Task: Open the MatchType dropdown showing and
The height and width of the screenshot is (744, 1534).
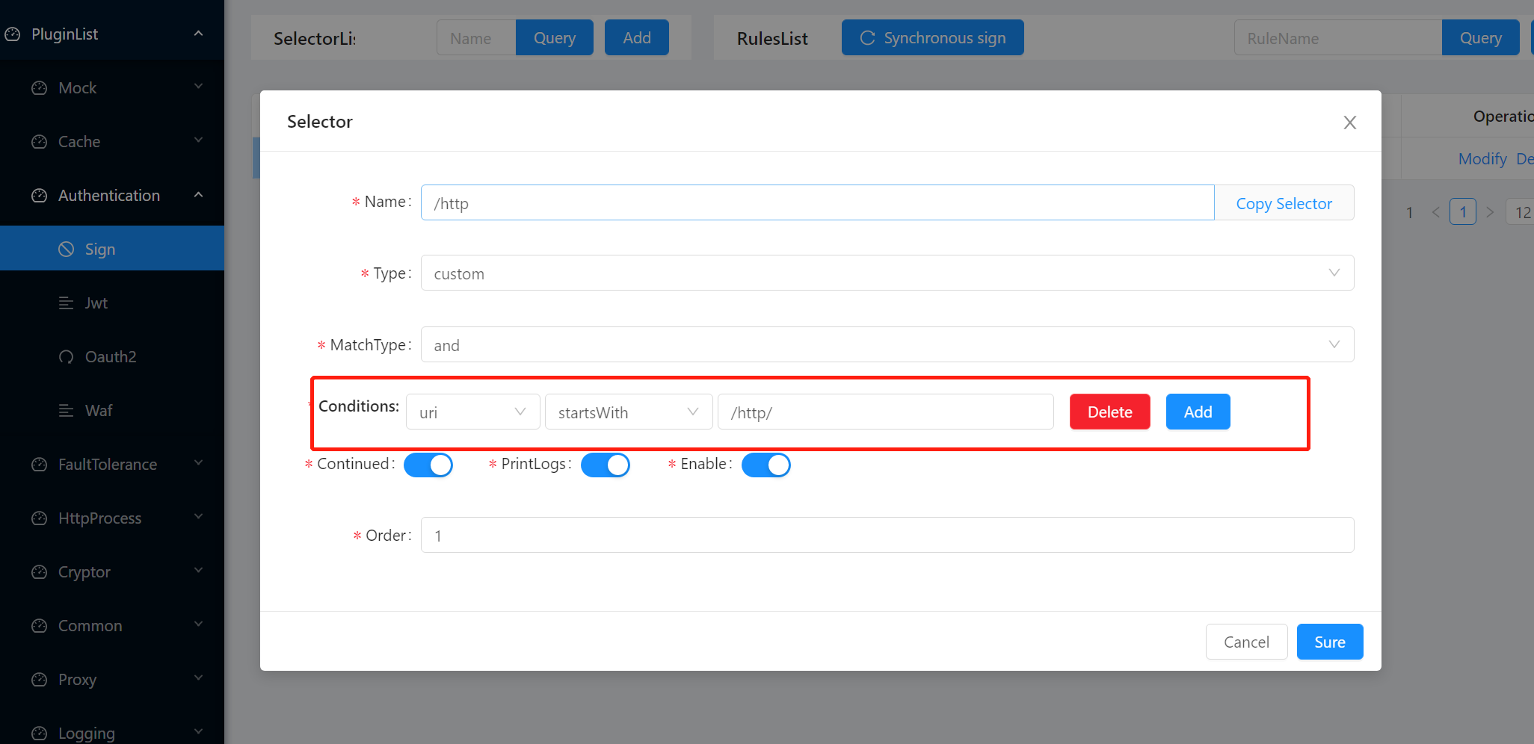Action: click(x=887, y=345)
